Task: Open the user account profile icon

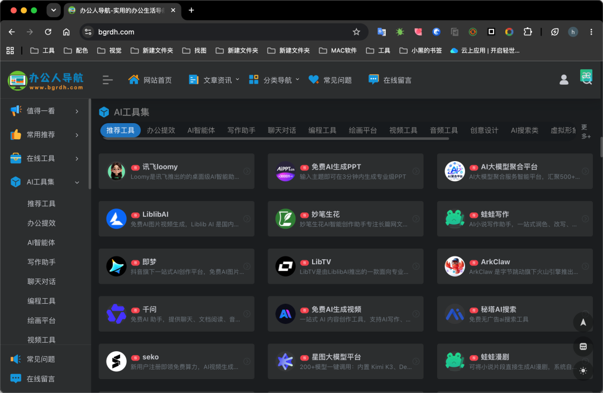Action: coord(564,80)
